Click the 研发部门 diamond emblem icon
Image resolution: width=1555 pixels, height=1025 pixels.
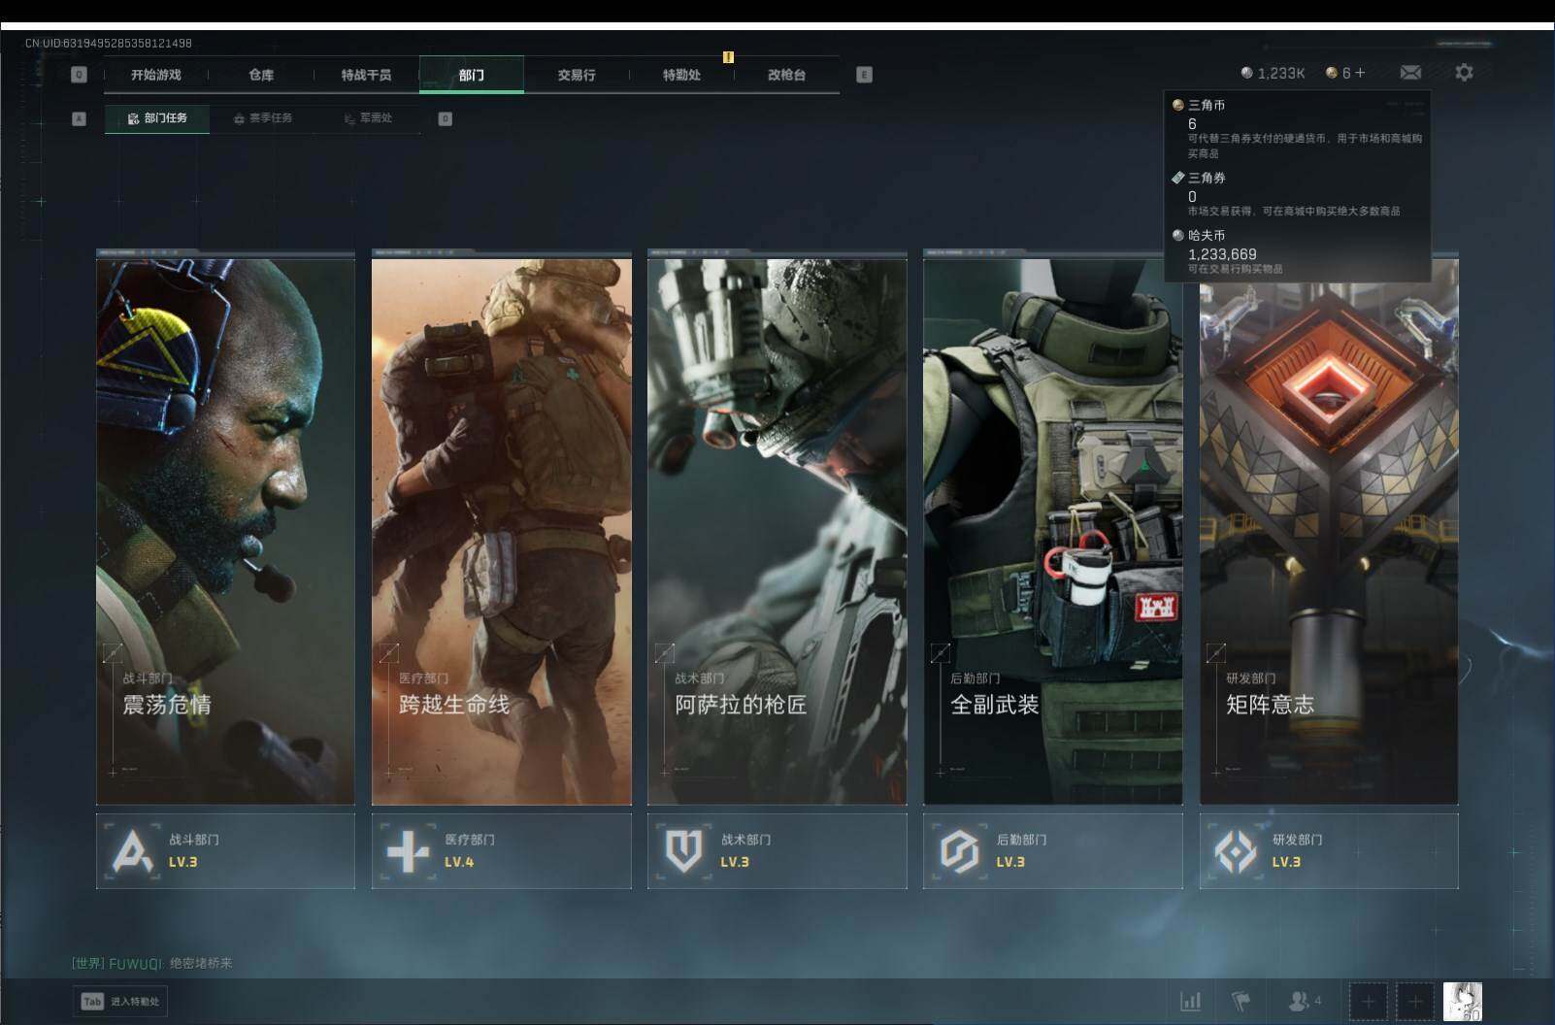coord(1235,851)
